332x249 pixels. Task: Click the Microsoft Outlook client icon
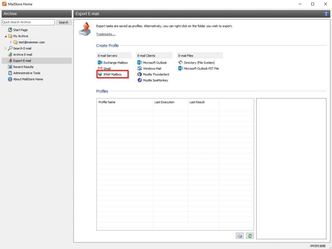(140, 63)
